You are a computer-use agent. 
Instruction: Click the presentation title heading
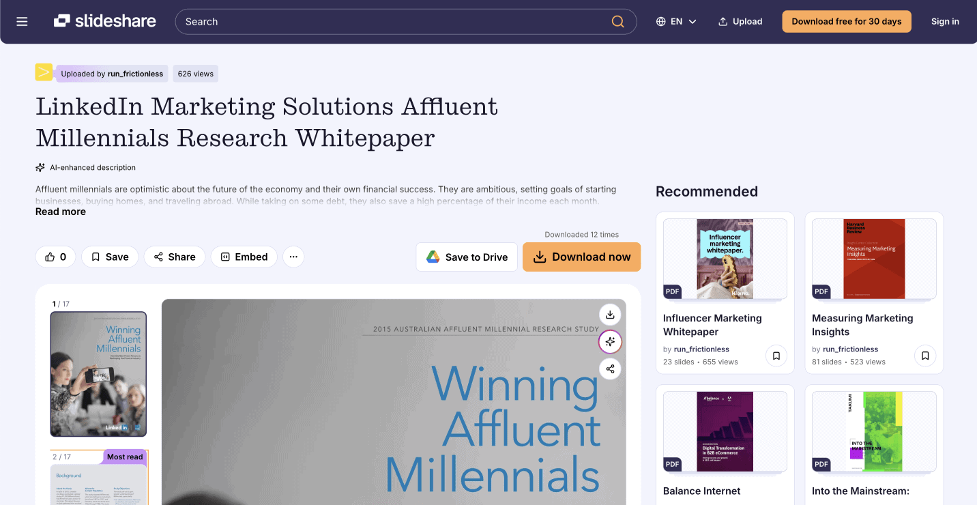(x=267, y=122)
